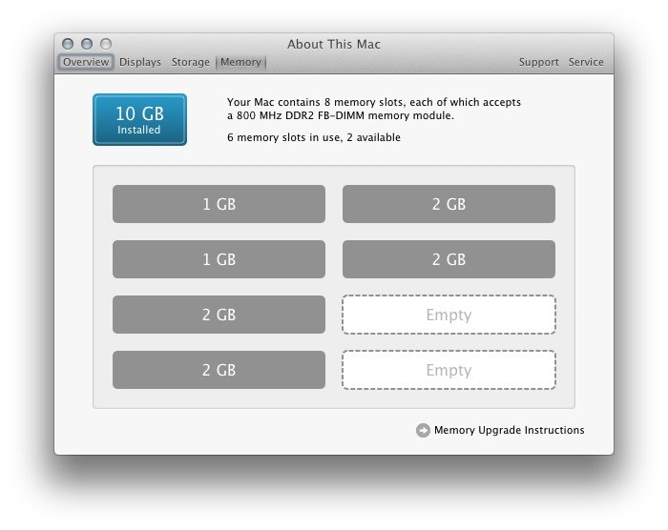The image size is (668, 530).
Task: Open the Support section
Action: pos(538,62)
